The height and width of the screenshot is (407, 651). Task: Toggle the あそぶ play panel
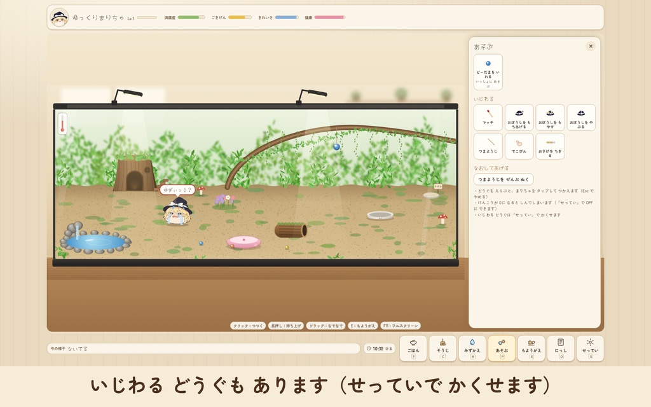(x=502, y=348)
